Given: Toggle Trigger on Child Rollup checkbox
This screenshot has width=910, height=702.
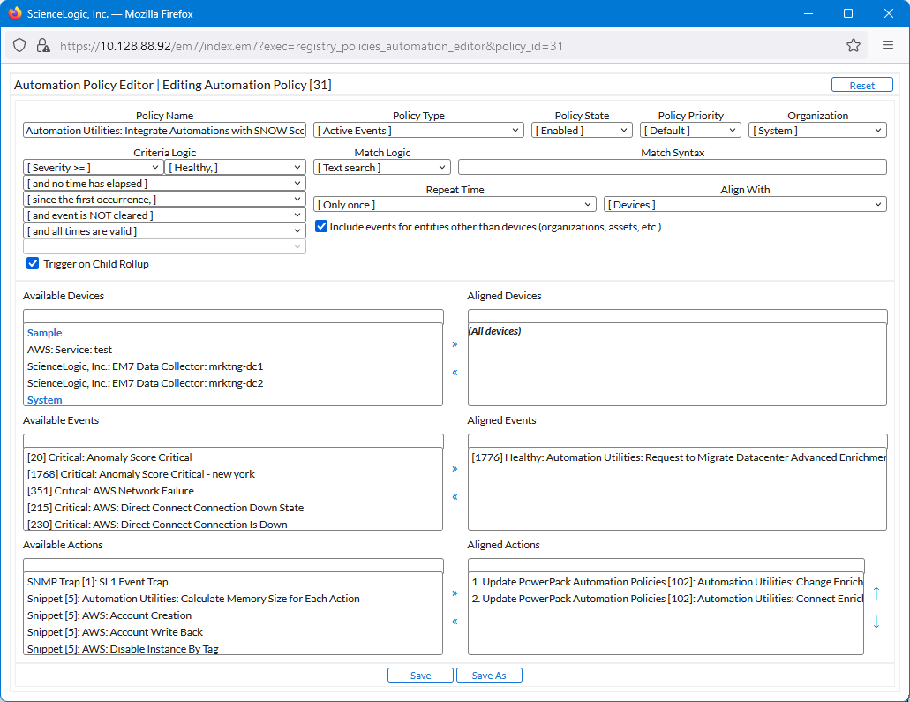Looking at the screenshot, I should coord(33,264).
